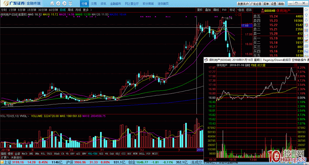Screen dimensions: 309x165
Task: Click the forward navigation arrow
Action: [64, 3]
